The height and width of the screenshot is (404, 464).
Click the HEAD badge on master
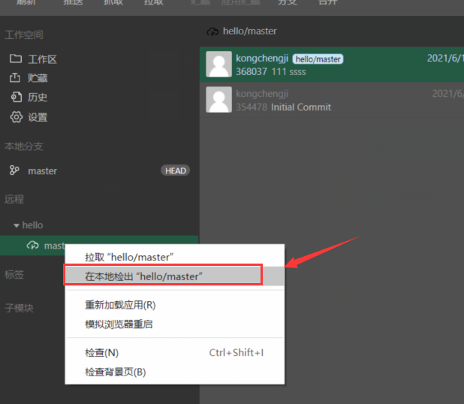[x=175, y=170]
